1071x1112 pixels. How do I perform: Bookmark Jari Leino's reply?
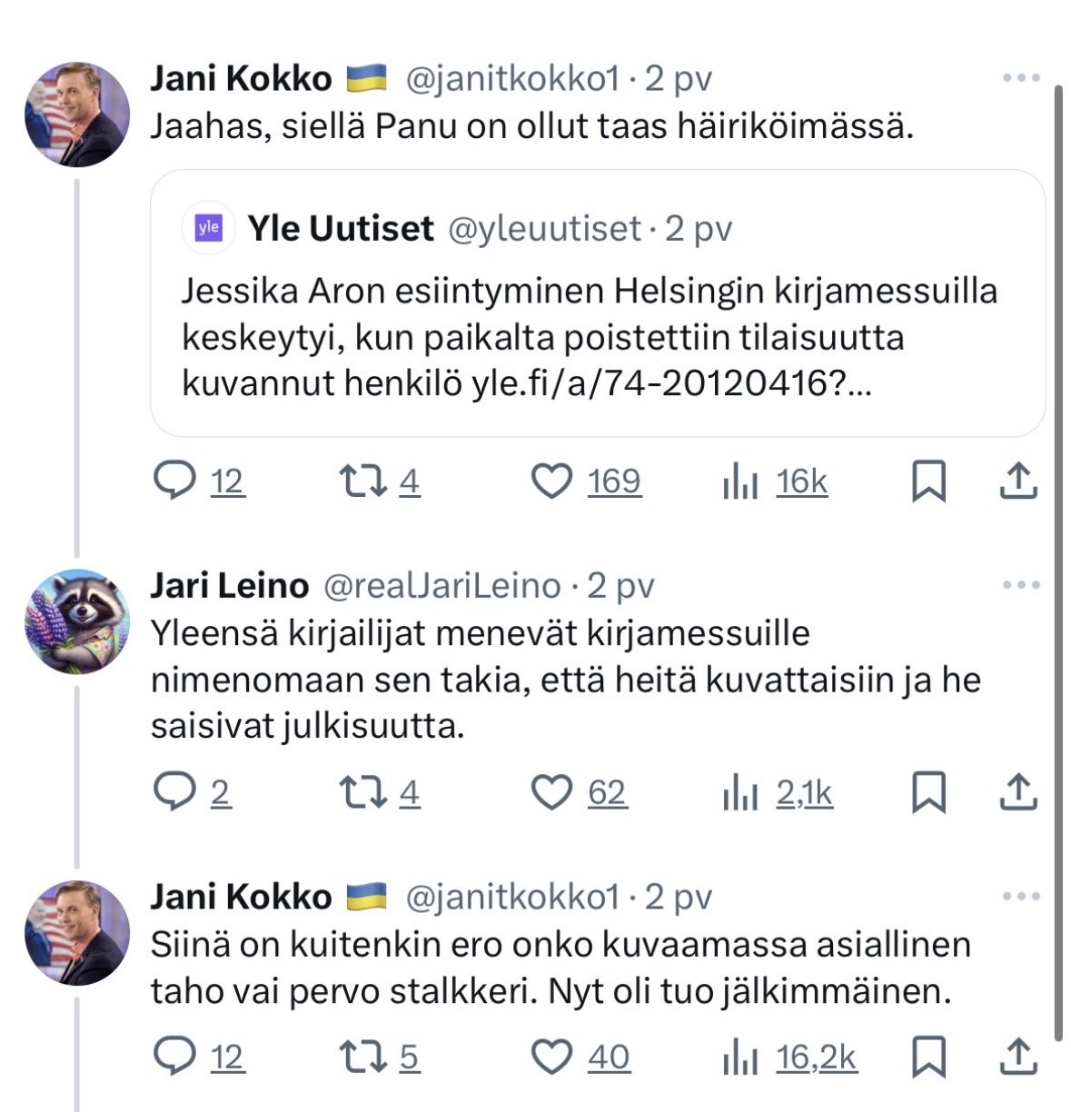[x=928, y=793]
